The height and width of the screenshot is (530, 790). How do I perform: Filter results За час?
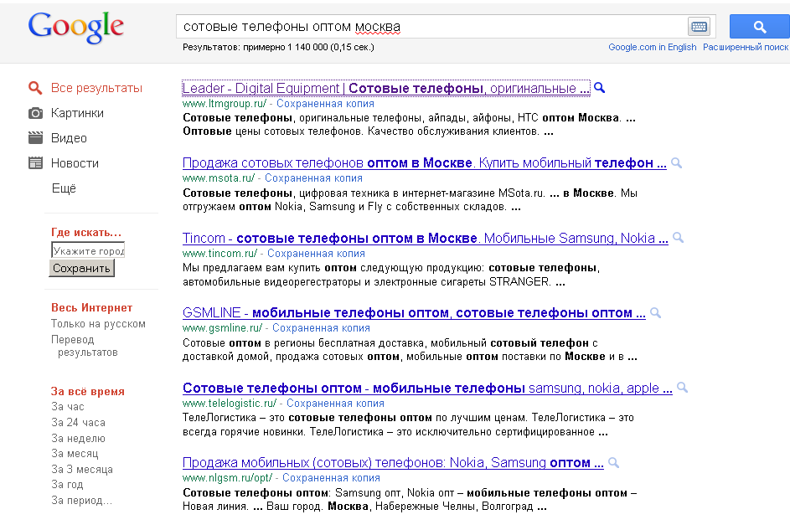tap(68, 407)
